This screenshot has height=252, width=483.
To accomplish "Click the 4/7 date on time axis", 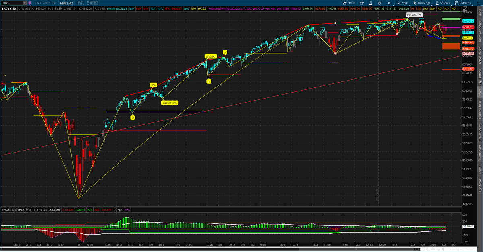I will tap(78, 244).
